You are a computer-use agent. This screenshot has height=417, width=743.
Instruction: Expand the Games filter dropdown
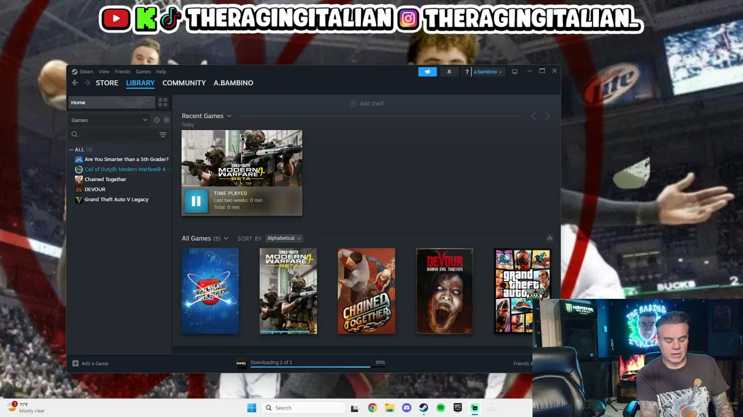point(109,120)
